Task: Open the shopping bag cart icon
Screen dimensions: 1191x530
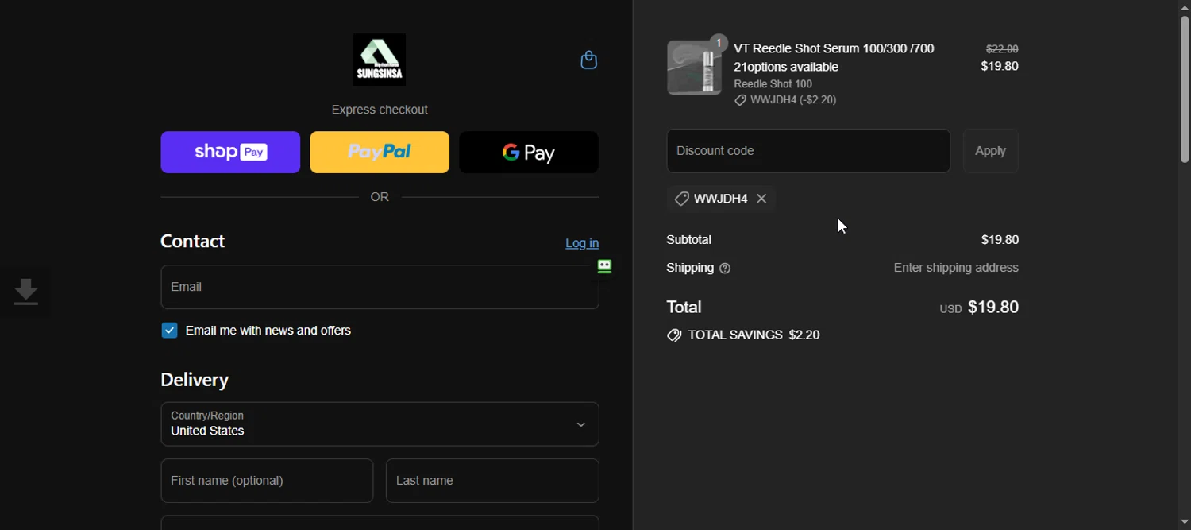Action: [588, 60]
